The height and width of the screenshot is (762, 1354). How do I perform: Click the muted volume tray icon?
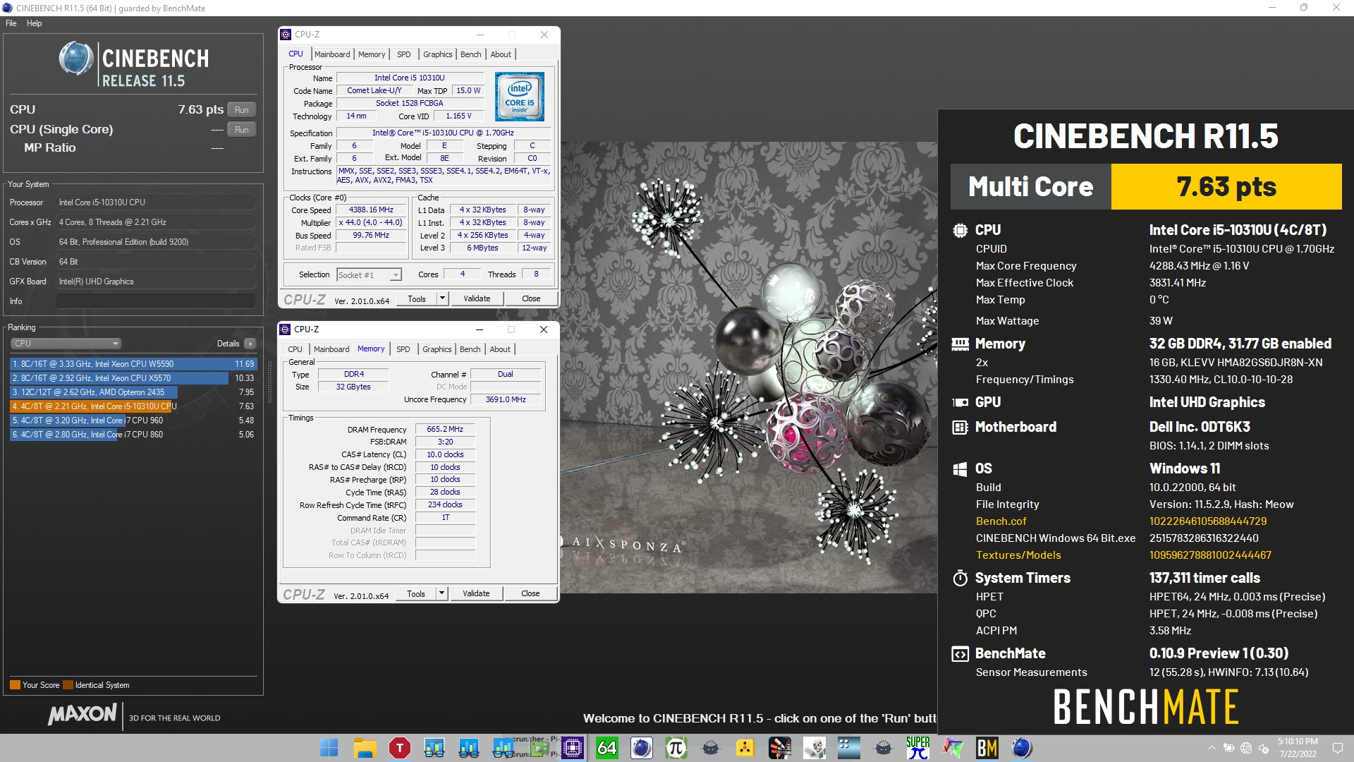pos(1263,748)
